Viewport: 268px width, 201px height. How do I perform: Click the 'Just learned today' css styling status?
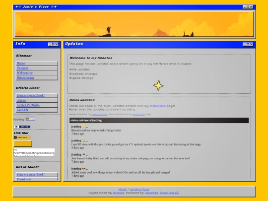tap(131, 158)
